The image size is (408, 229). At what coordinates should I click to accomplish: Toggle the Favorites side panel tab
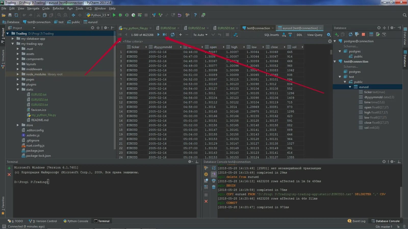tap(3, 205)
